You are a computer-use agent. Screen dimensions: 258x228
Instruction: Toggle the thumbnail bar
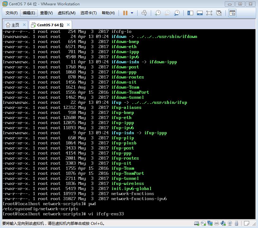pyautogui.click(x=200, y=13)
